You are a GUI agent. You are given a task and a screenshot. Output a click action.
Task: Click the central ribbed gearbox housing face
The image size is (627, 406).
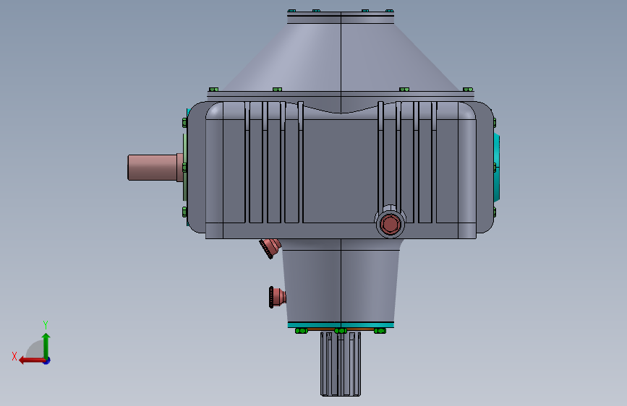[x=341, y=170]
